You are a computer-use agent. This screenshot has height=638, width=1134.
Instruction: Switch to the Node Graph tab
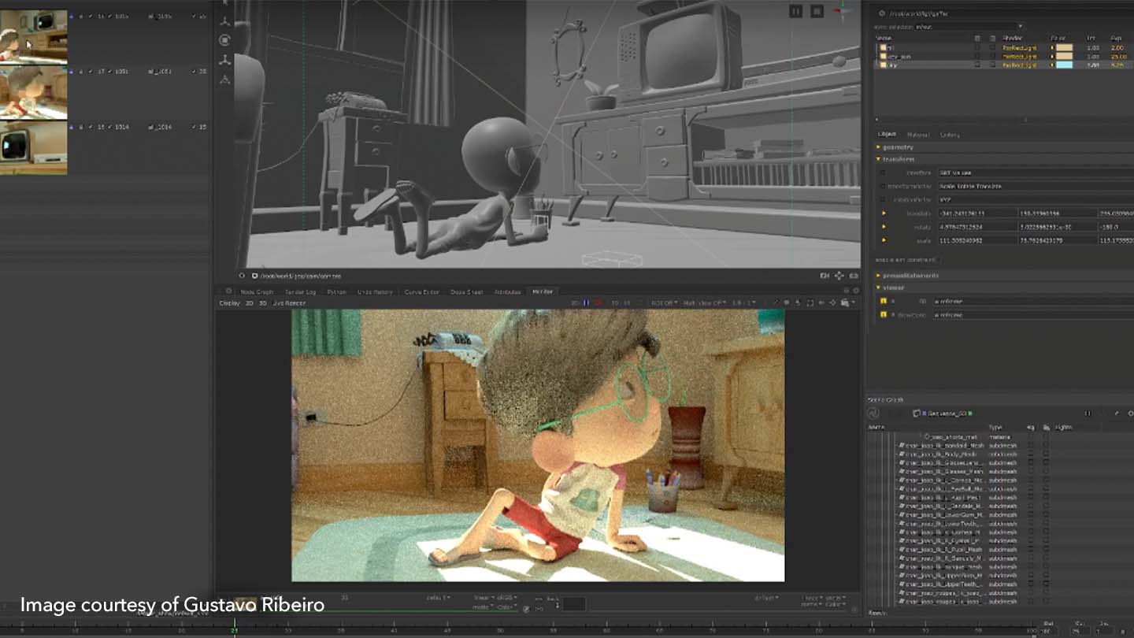coord(257,292)
